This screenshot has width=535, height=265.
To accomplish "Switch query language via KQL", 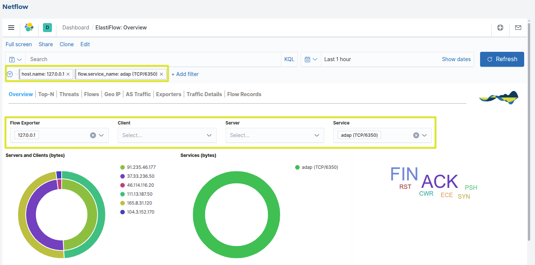I will (x=289, y=59).
